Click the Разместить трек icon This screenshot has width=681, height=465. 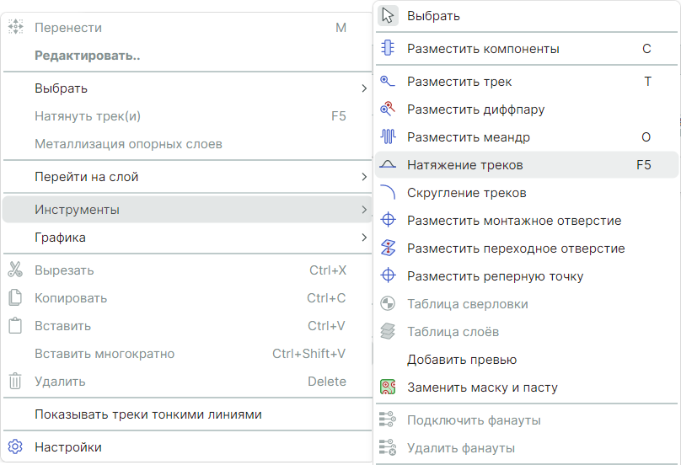388,82
